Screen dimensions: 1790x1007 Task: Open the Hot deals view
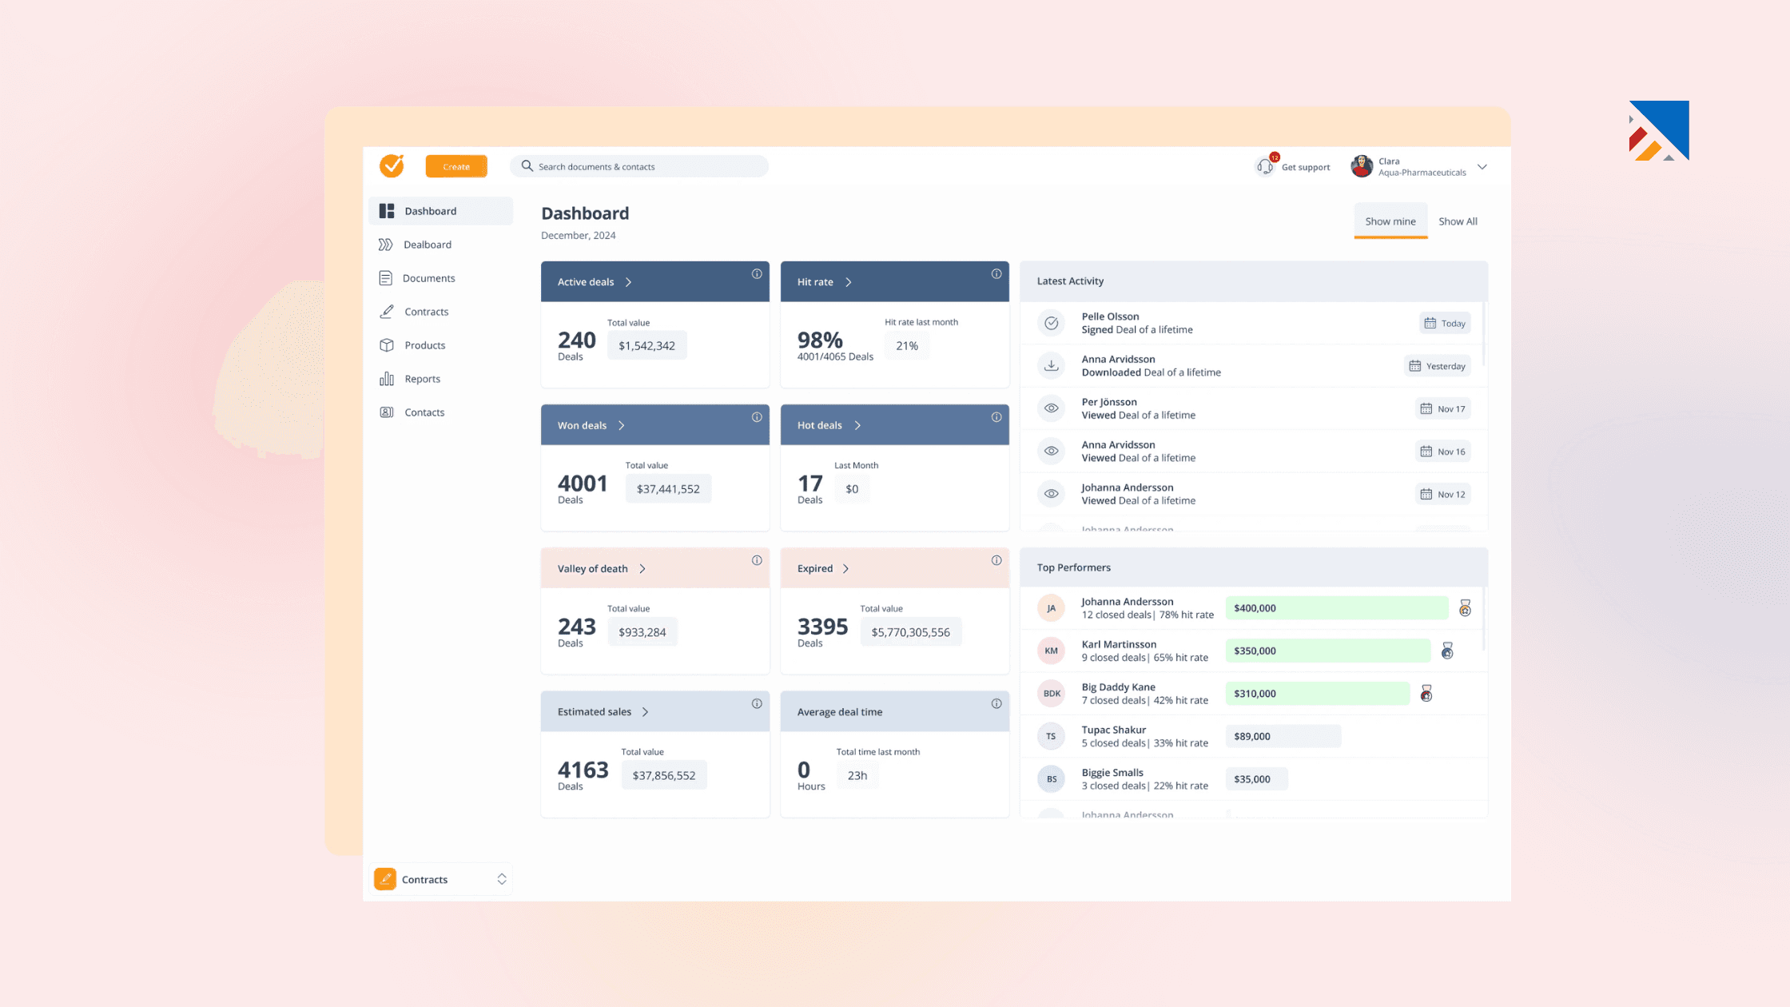856,424
